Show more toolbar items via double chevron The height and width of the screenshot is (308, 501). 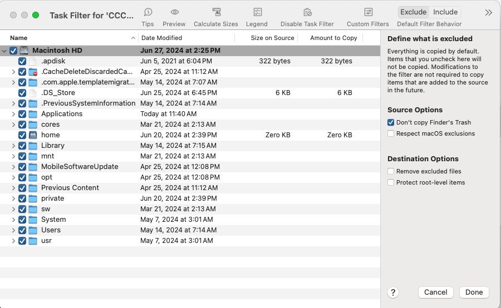click(x=488, y=12)
